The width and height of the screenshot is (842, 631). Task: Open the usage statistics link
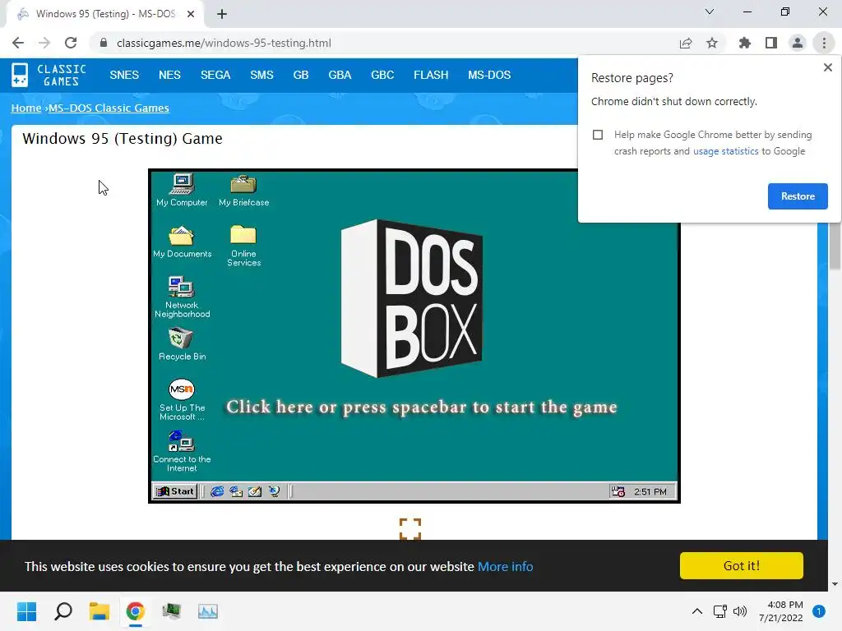tap(725, 151)
